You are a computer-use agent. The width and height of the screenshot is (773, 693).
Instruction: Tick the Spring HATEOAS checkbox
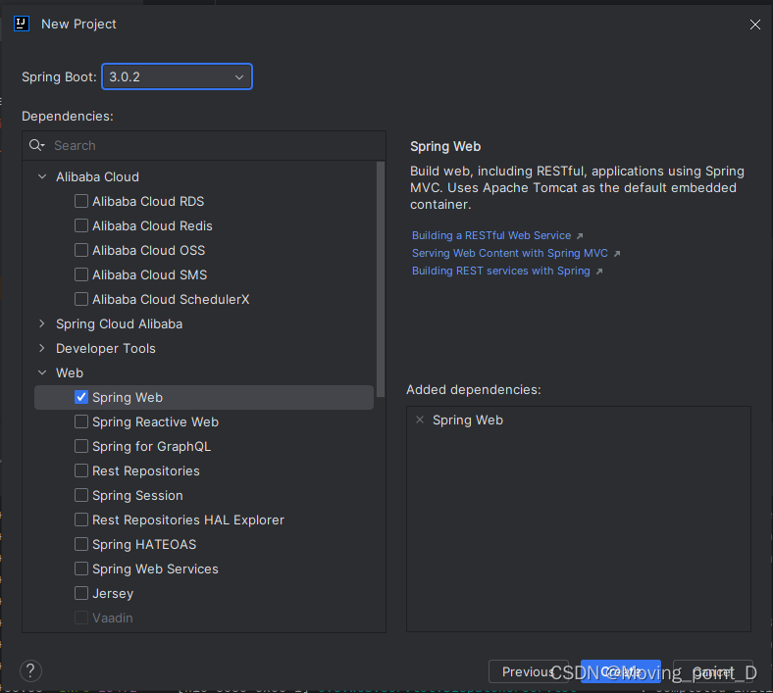[81, 544]
